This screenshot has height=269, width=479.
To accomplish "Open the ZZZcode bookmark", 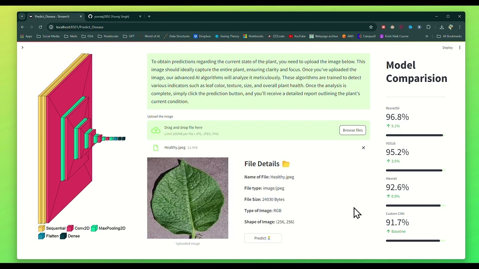I will click(x=276, y=36).
